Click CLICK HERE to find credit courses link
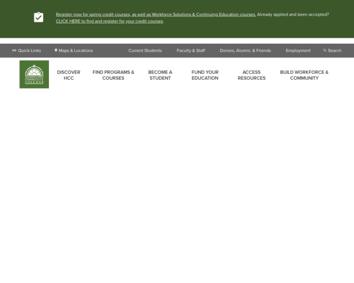354x283 pixels. 110,21
